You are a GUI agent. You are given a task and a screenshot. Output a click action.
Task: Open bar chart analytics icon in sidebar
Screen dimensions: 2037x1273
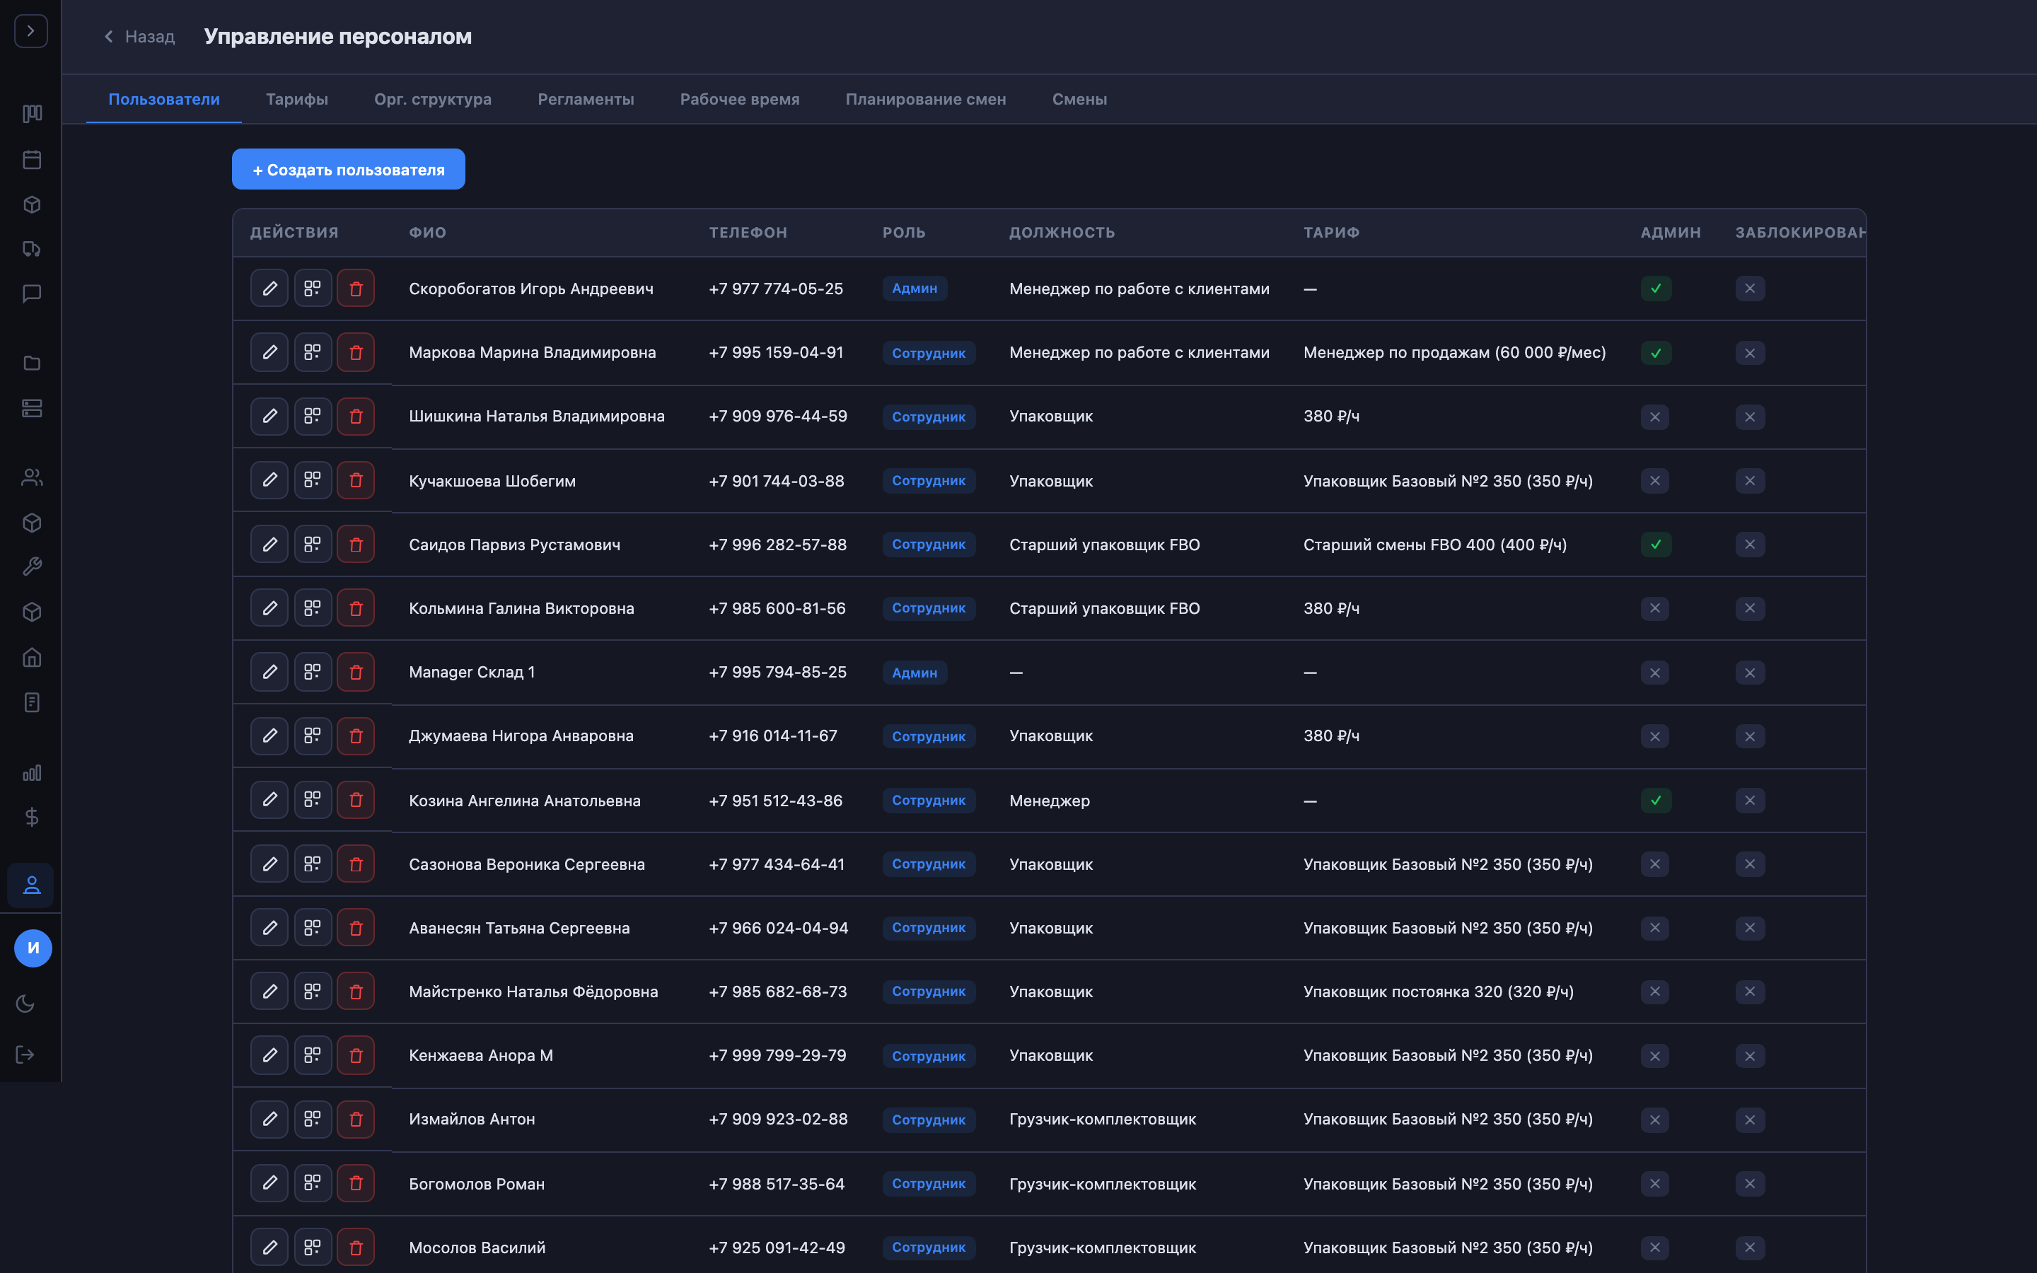click(32, 772)
